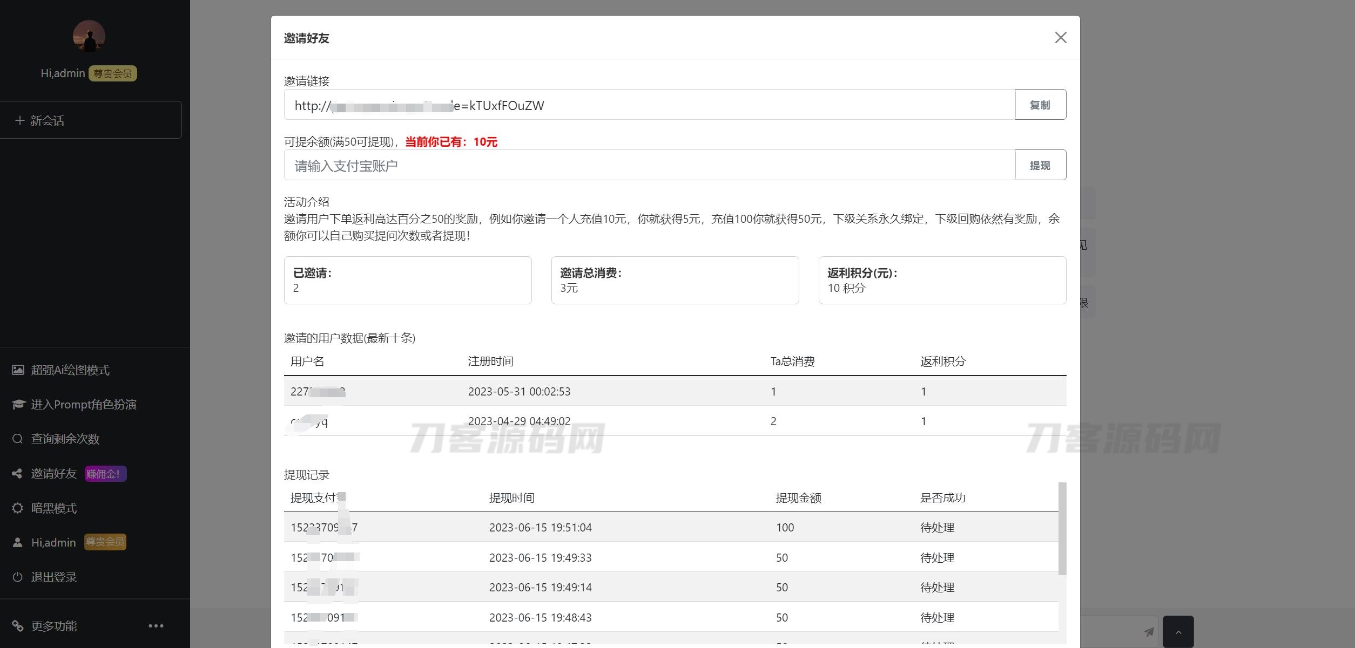Viewport: 1355px width, 648px height.
Task: Click the 请输入支付宝账户 input field
Action: (648, 166)
